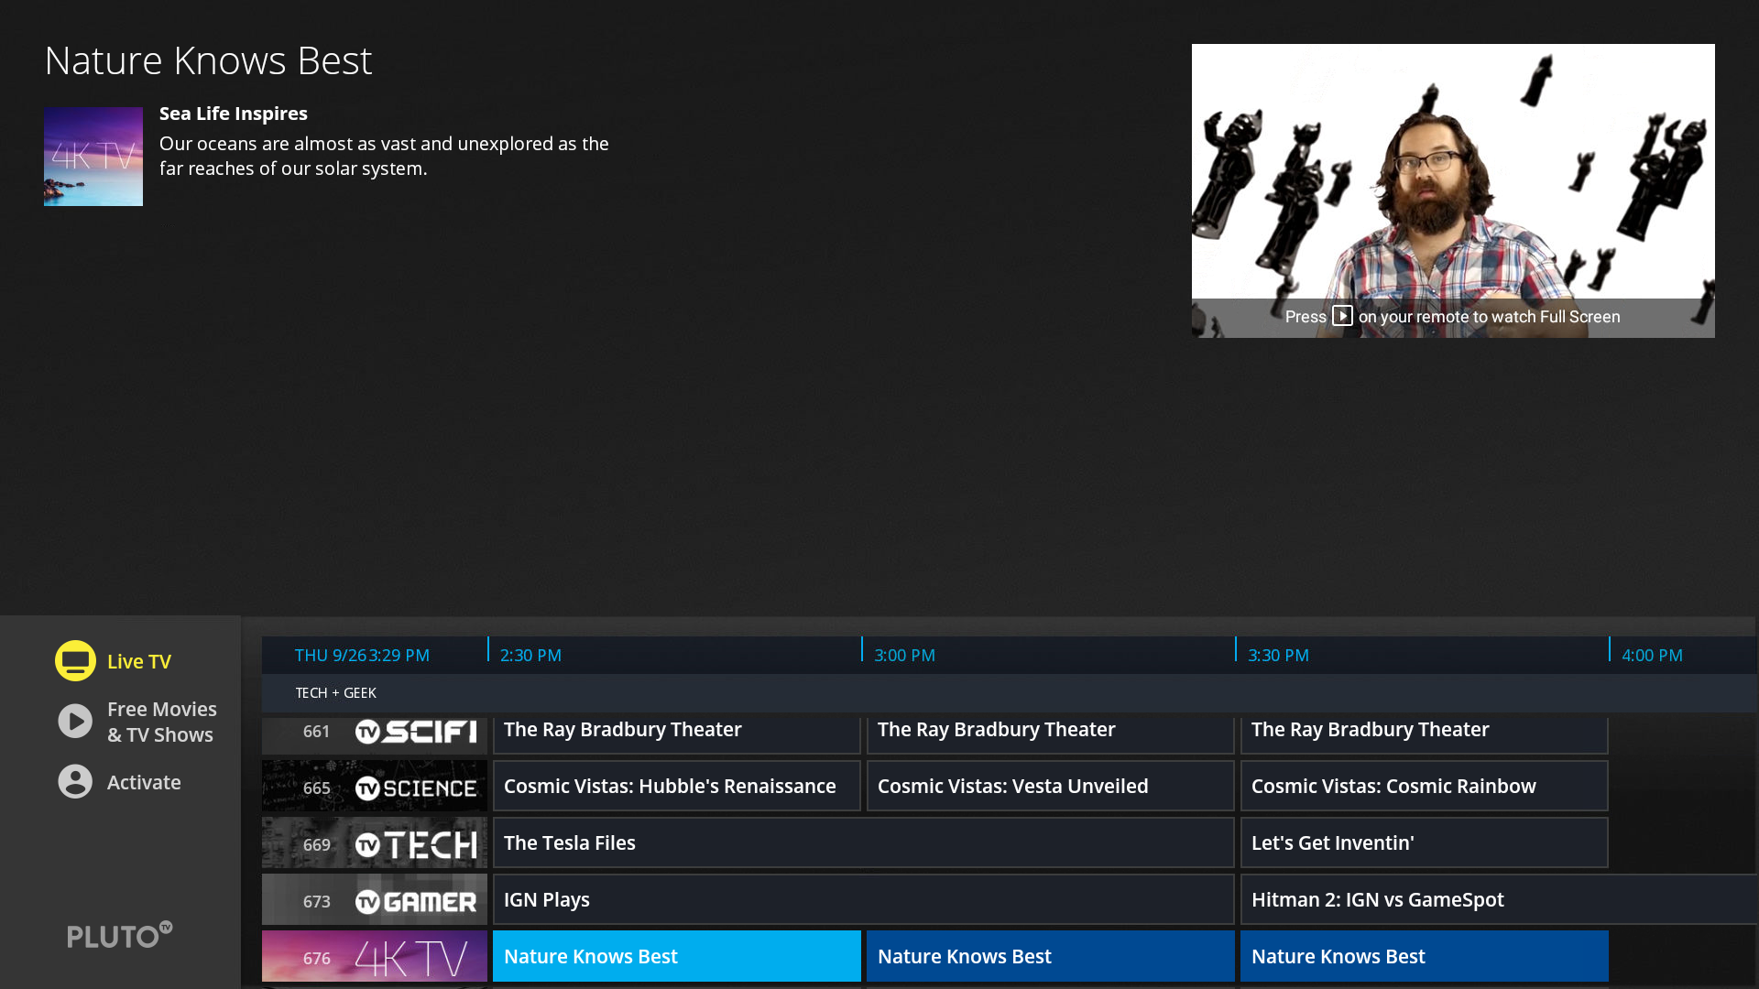Click the Nature Knows Best title heading
This screenshot has height=989, width=1759.
coord(208,60)
